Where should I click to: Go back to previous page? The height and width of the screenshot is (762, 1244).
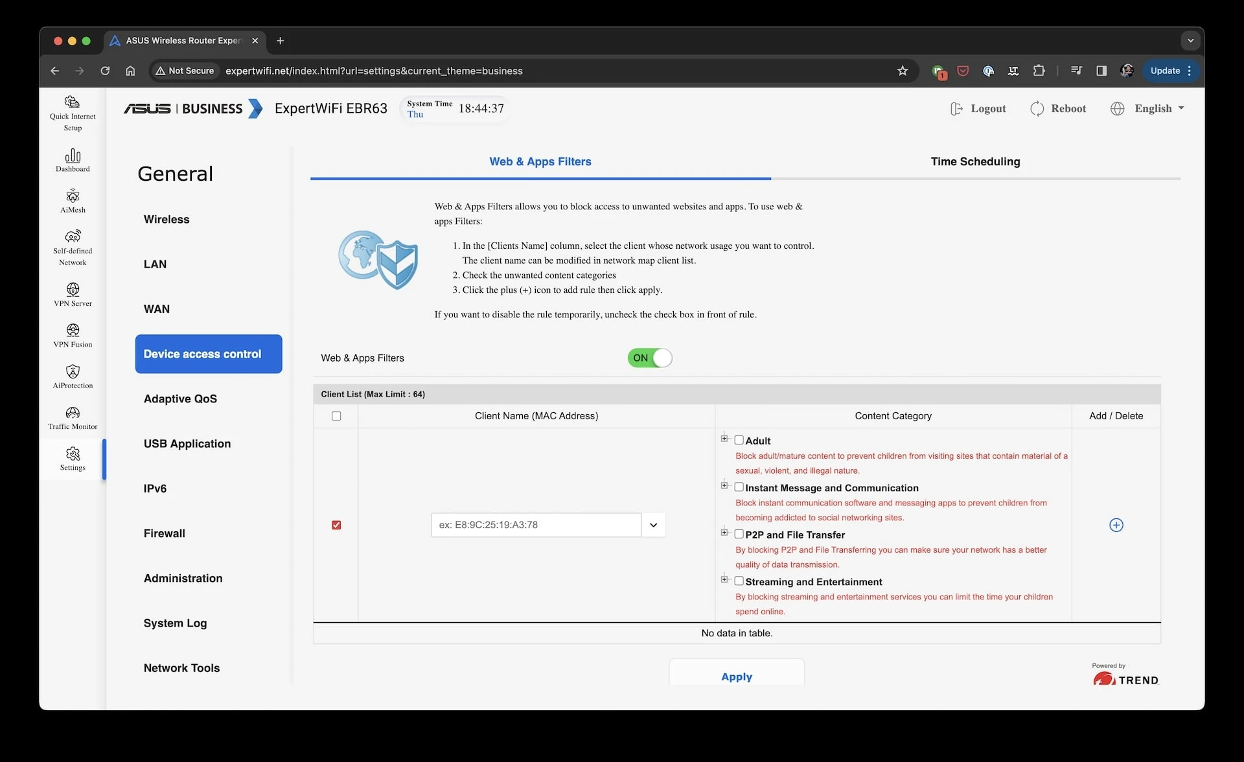pyautogui.click(x=55, y=71)
